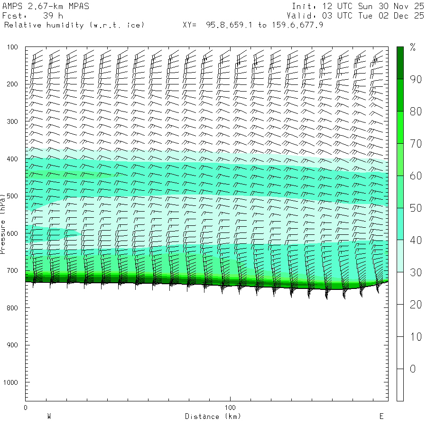The height and width of the screenshot is (427, 427).
Task: Click the 800 hPa pressure axis label
Action: pyautogui.click(x=12, y=308)
